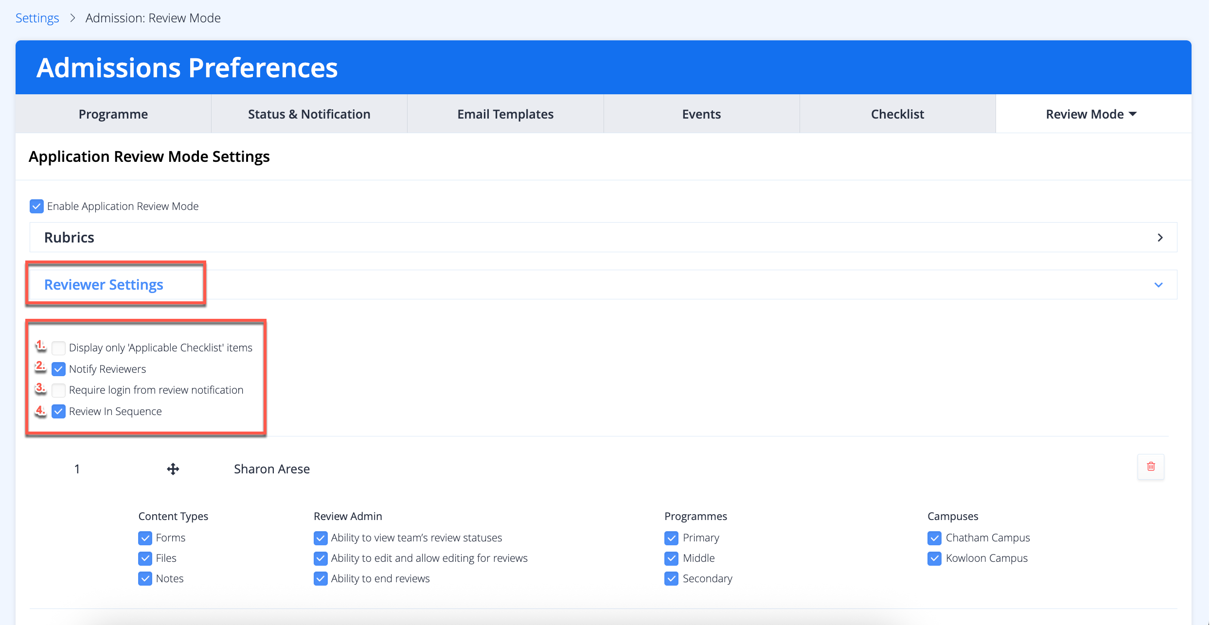Check Display only 'Applicable Checklist' items
The height and width of the screenshot is (625, 1211).
pyautogui.click(x=58, y=348)
